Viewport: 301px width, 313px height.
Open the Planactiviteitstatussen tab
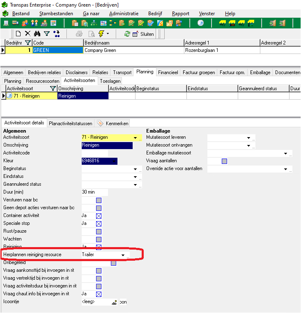[71, 124]
